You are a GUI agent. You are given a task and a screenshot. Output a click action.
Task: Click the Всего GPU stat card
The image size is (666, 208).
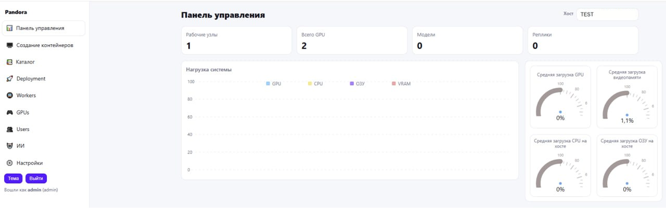(x=352, y=40)
